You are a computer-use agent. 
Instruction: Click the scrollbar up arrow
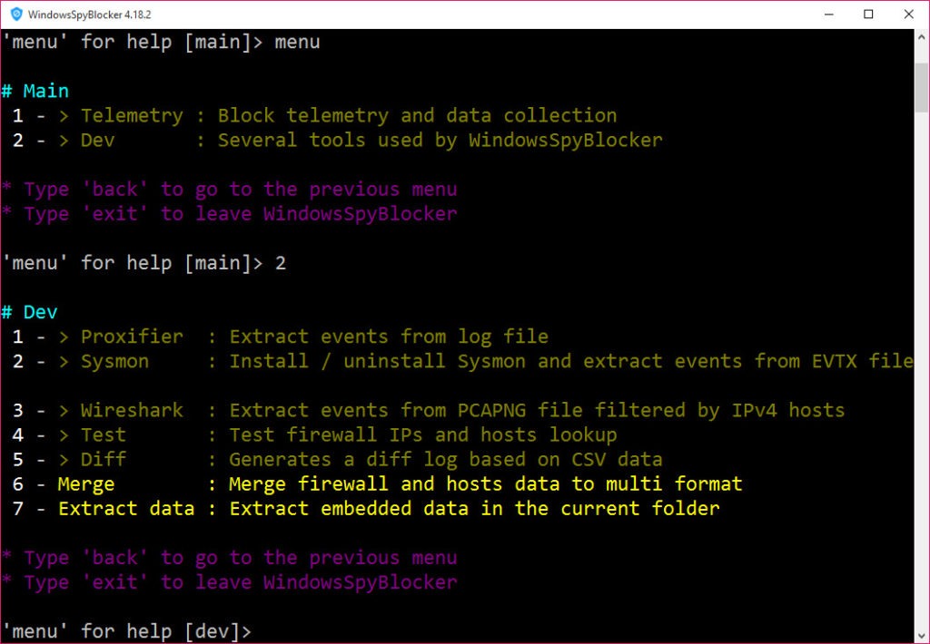tap(922, 37)
